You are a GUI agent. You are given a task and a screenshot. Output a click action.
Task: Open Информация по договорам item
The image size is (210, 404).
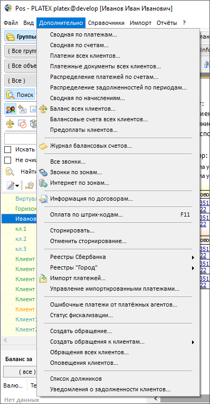click(118, 199)
